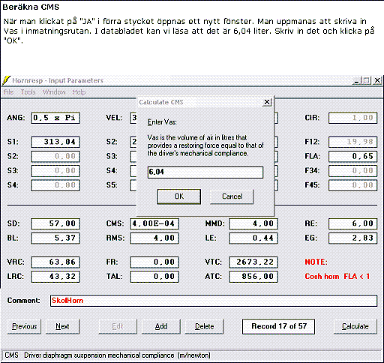Viewport: 384px width, 363px height.
Task: Click the S1 field with 313,04
Action: [55, 142]
